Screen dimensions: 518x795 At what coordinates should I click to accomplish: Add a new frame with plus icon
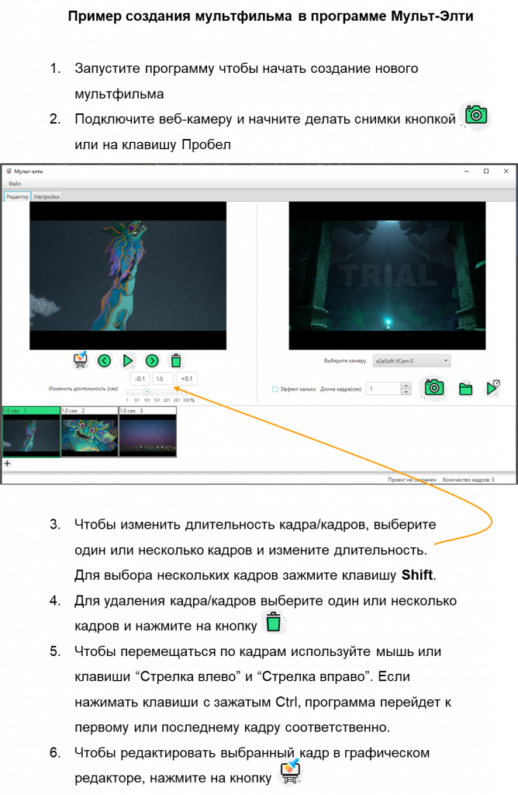8,463
